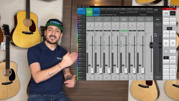179x101 pixels.
Task: Select Aux 5 in the mix list
Action: (82, 36)
